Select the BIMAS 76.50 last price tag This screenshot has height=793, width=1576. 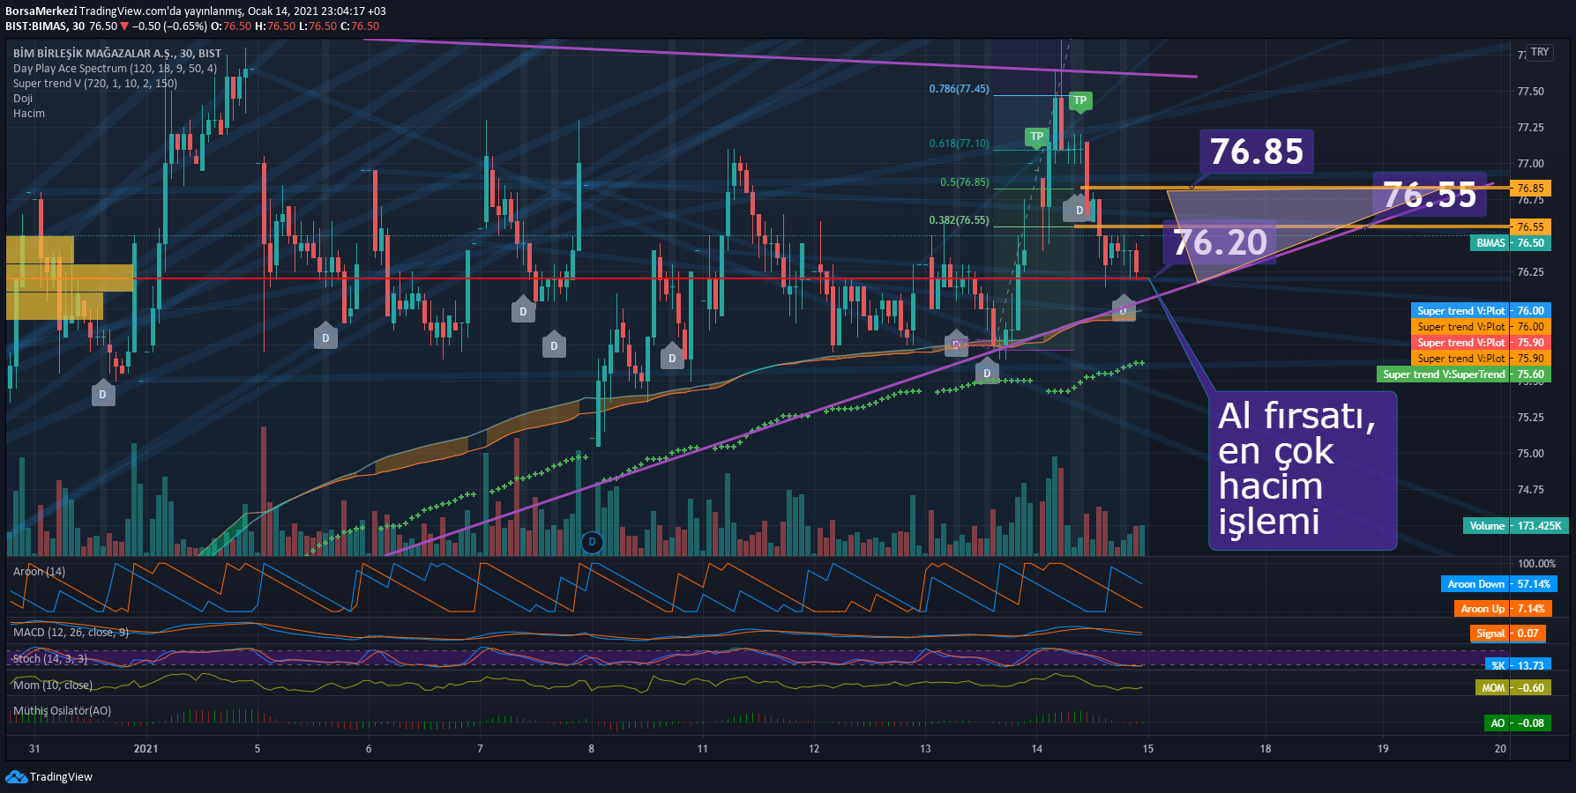click(x=1510, y=242)
